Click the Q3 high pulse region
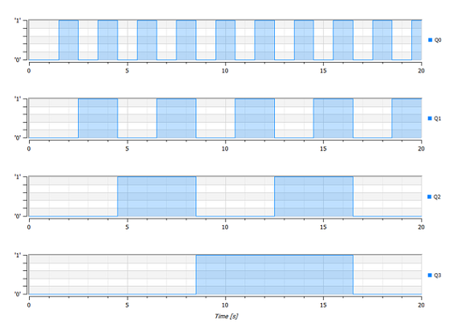 click(275, 275)
